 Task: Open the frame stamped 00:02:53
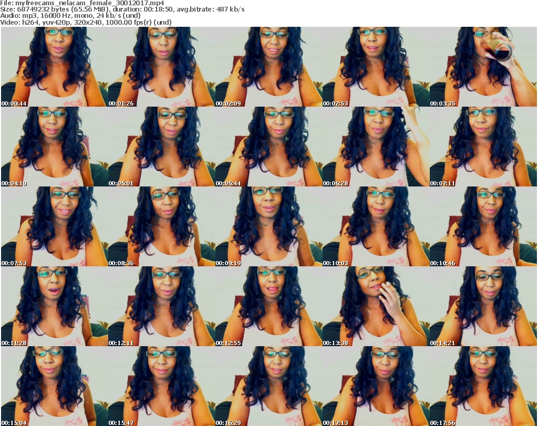(x=376, y=67)
